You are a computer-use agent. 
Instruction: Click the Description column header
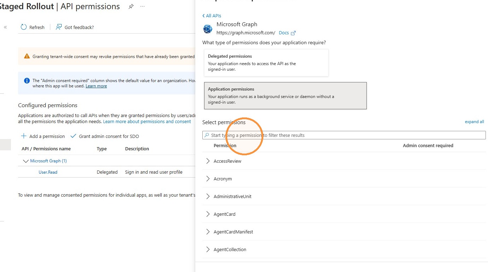pyautogui.click(x=137, y=149)
